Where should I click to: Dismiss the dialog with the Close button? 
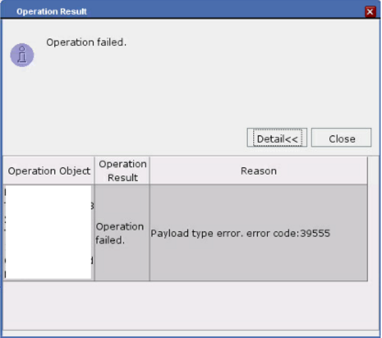tap(341, 138)
